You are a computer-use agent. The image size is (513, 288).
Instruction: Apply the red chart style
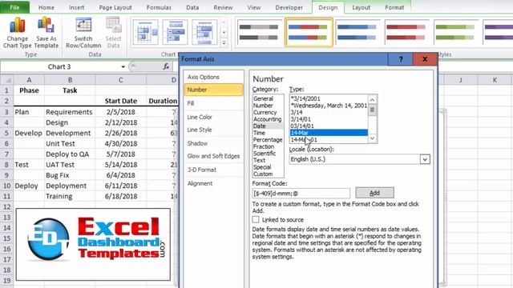click(406, 32)
